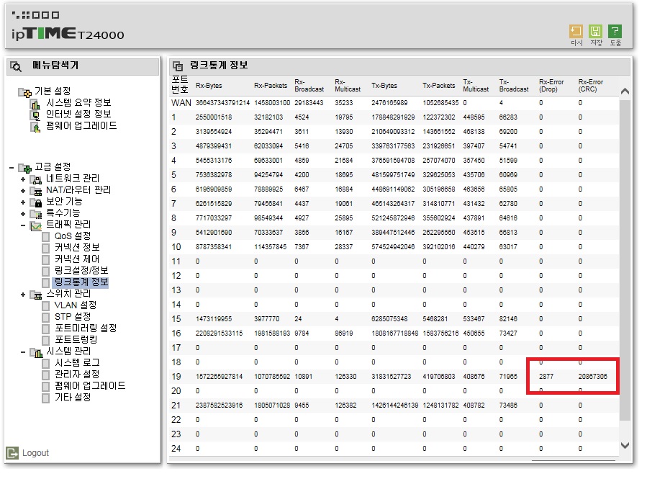
Task: Open 커넥션 제어 menu item
Action: click(x=77, y=259)
